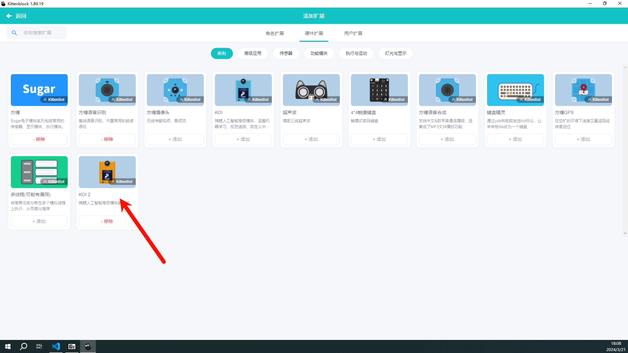
Task: Filter by 功能模块 category
Action: tap(319, 53)
